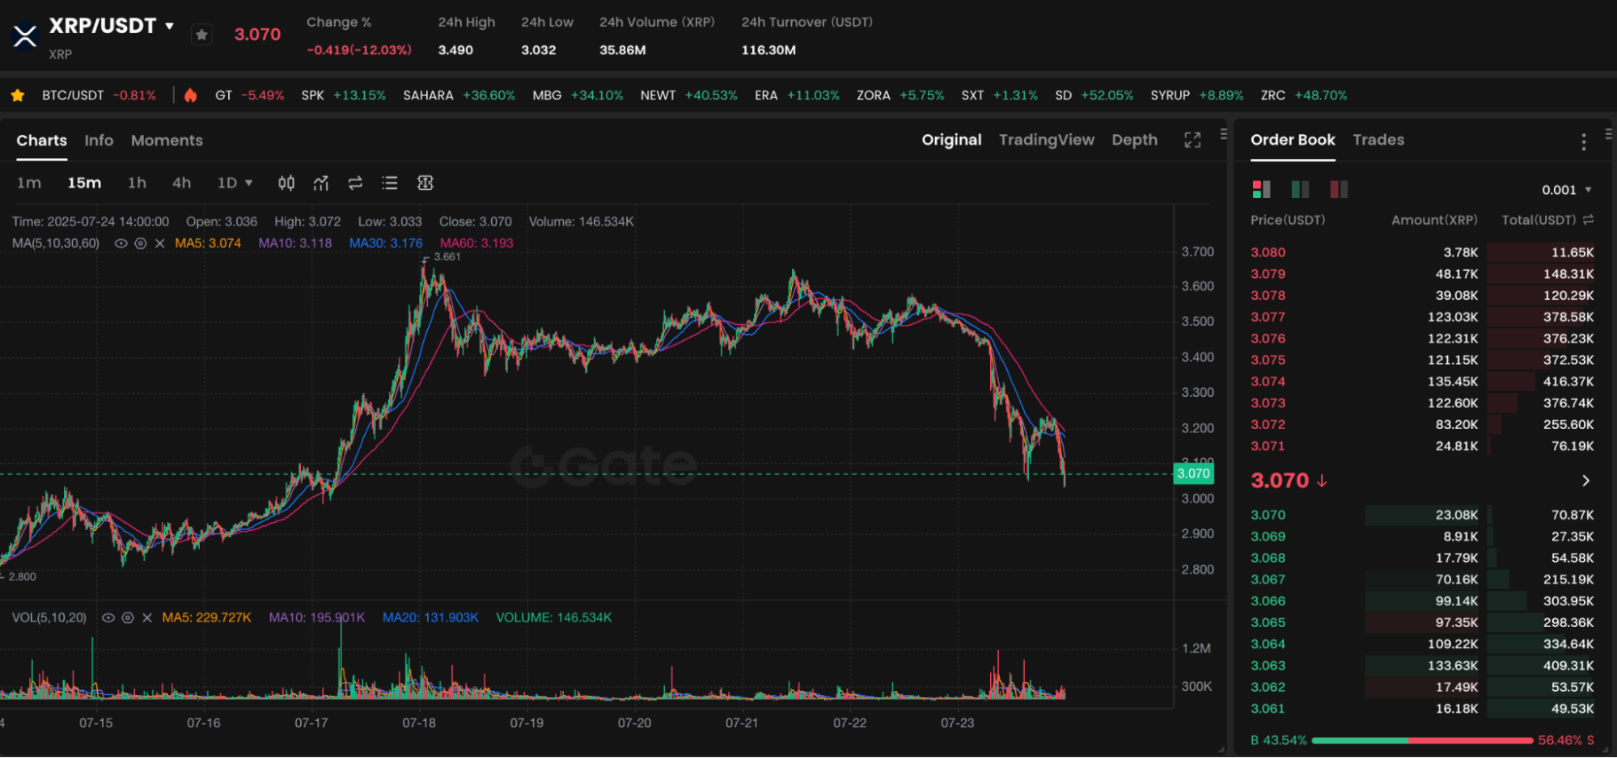The image size is (1617, 758).
Task: Show combined buy and sell order book view
Action: [1262, 190]
